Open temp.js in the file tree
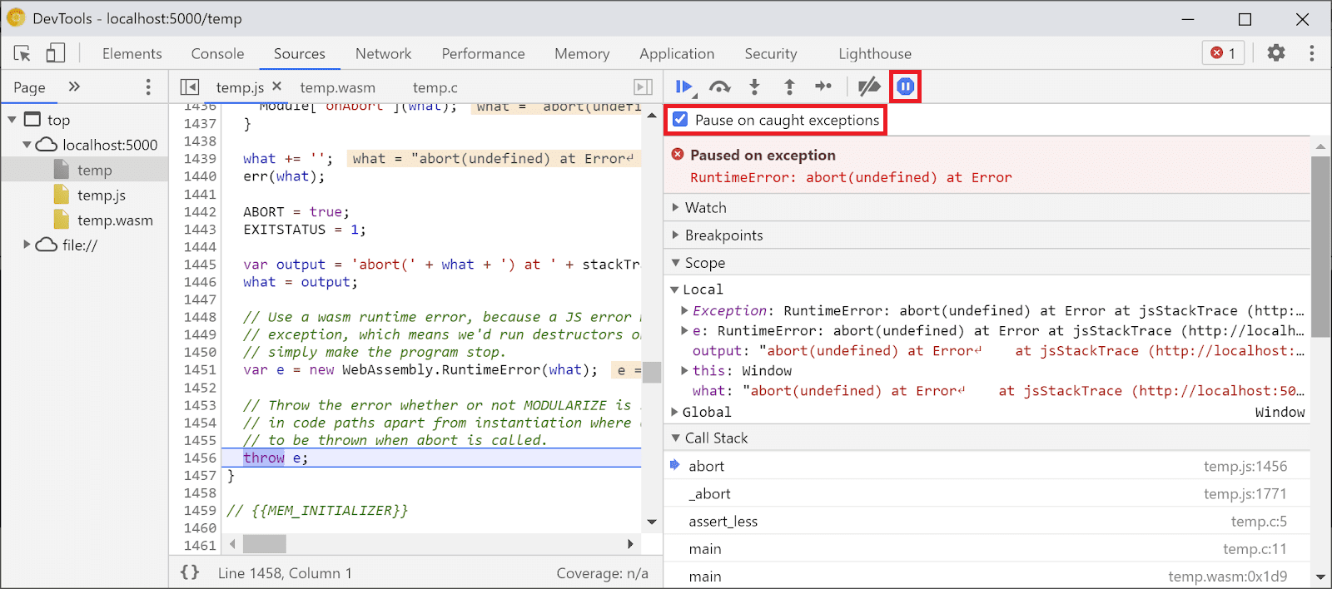Viewport: 1332px width, 589px height. coord(101,196)
